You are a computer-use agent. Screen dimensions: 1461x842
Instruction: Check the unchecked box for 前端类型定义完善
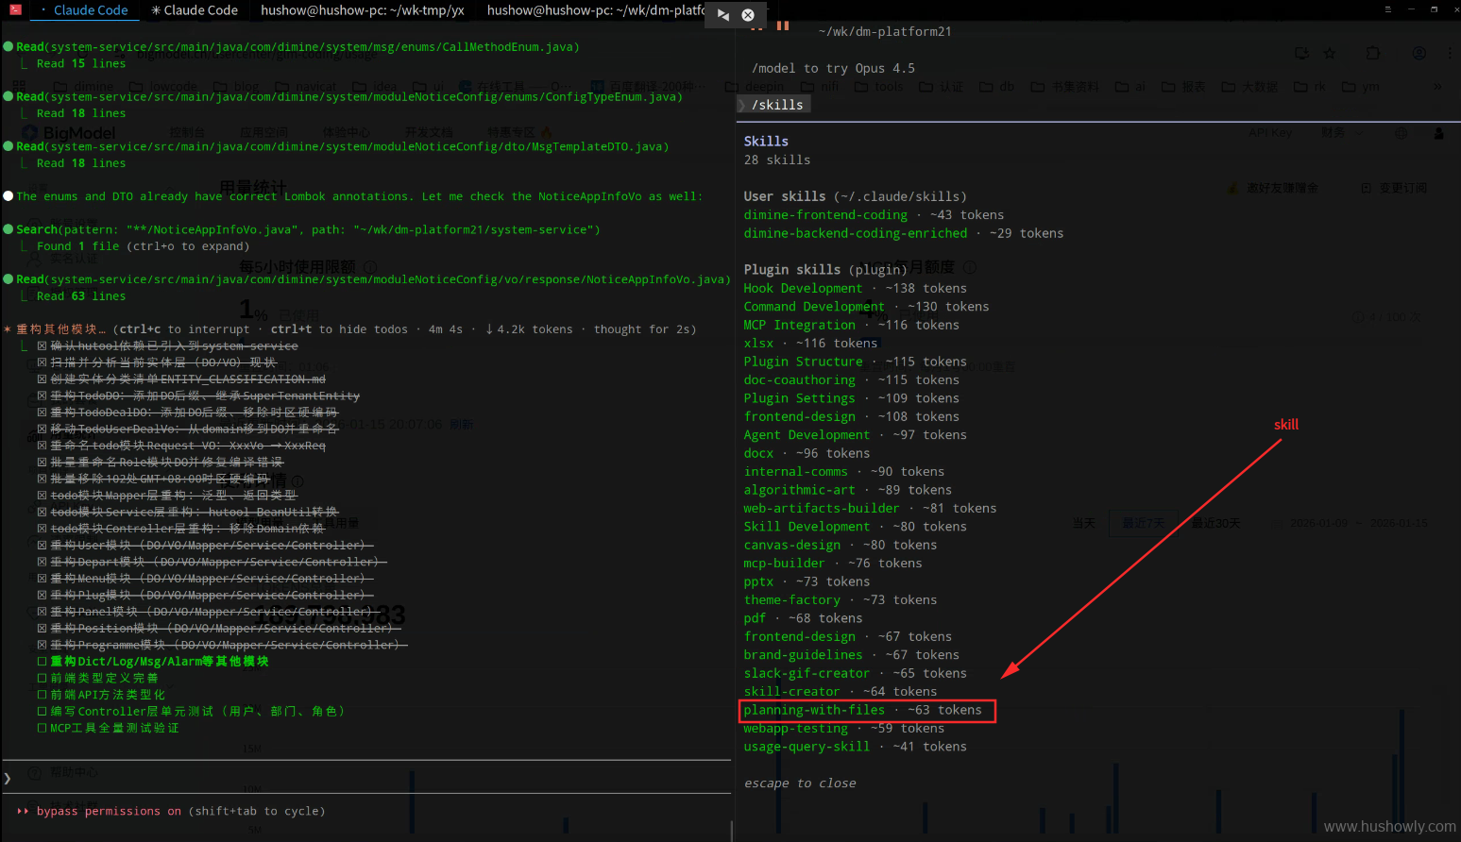point(42,678)
